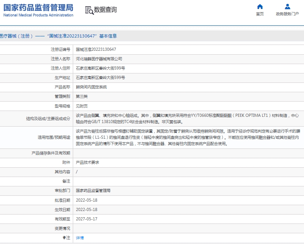The height and width of the screenshot is (245, 304).
Task: Select registration number value 国械注准20223130647
Action: click(96, 49)
